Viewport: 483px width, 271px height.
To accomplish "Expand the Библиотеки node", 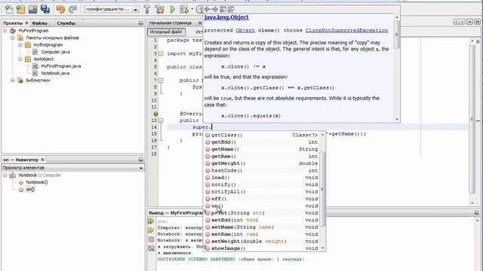I will point(13,81).
